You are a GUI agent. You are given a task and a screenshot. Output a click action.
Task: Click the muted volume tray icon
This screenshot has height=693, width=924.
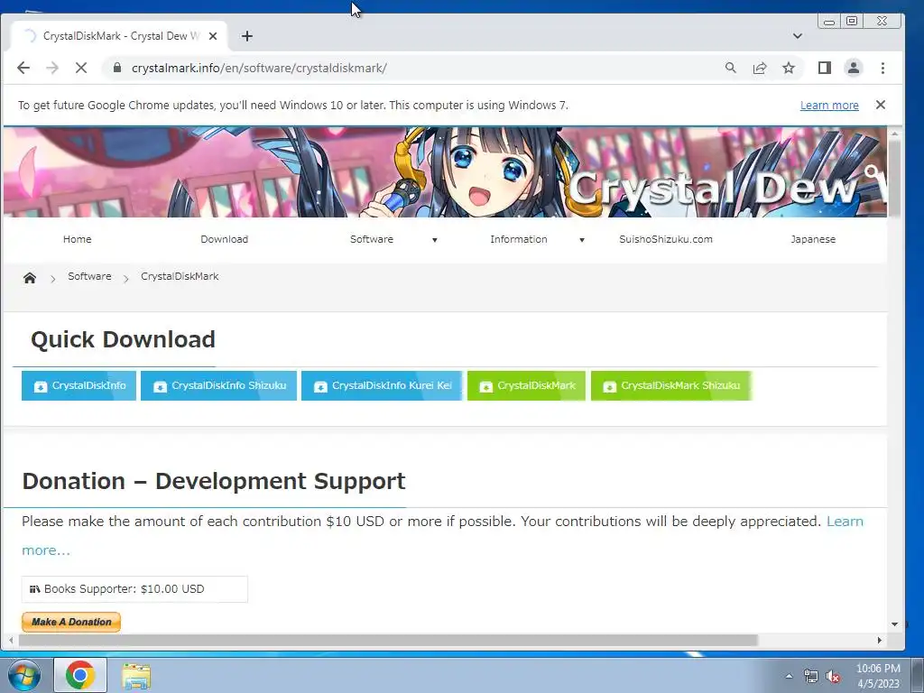833,677
